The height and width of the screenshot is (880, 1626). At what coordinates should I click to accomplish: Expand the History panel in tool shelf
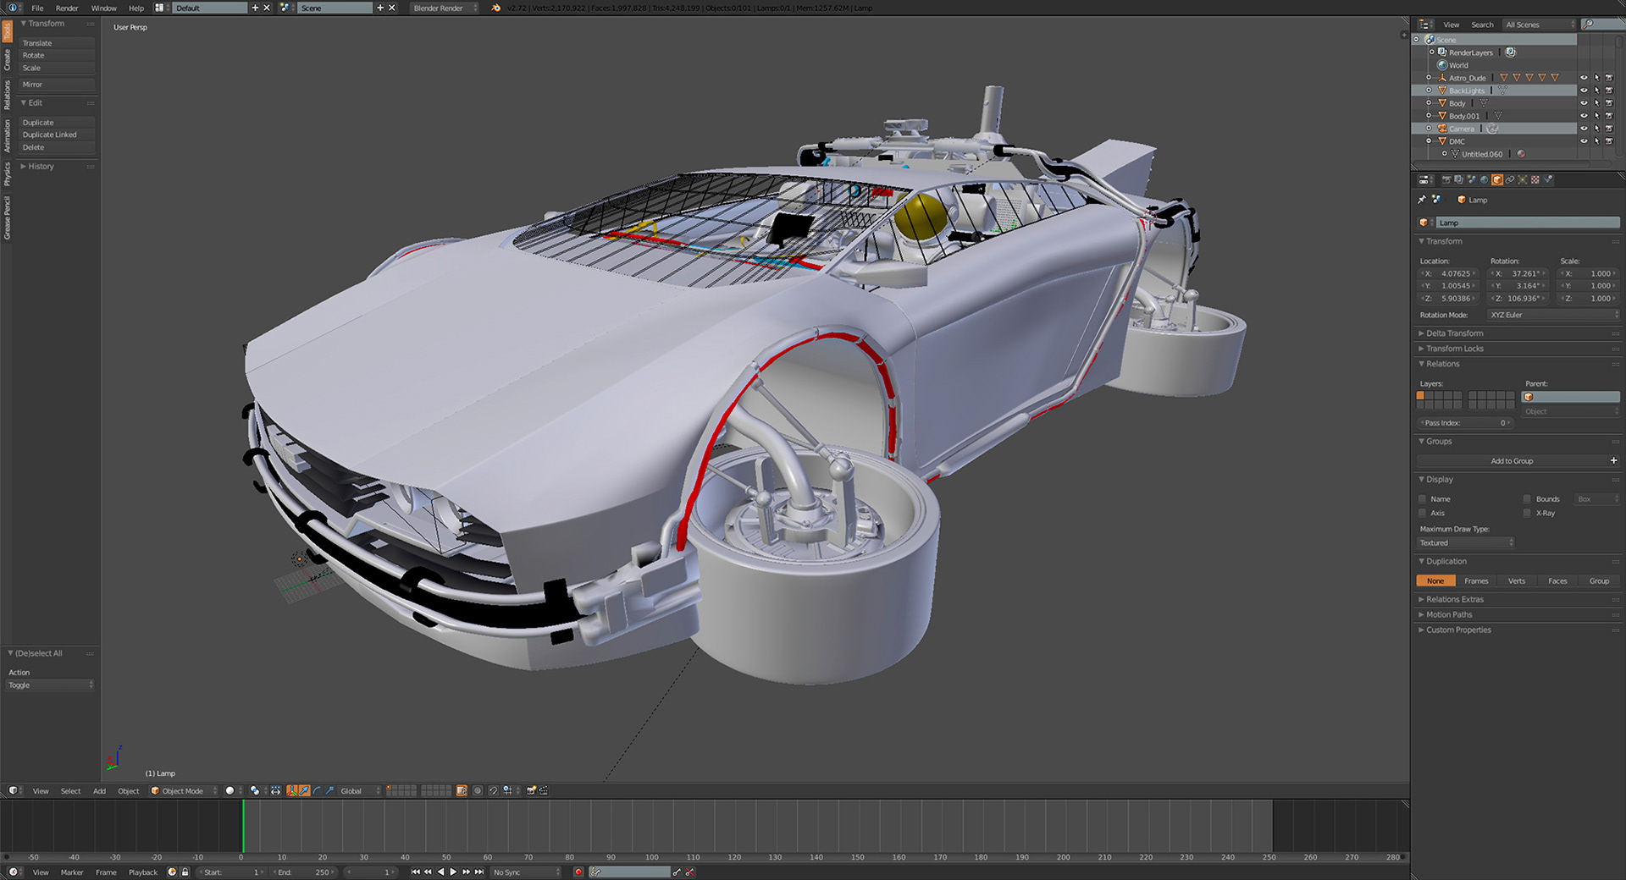[x=41, y=166]
